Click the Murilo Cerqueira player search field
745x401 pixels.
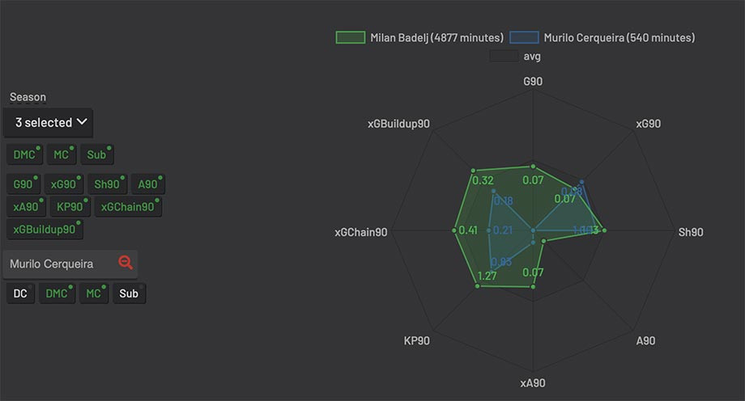pos(70,264)
